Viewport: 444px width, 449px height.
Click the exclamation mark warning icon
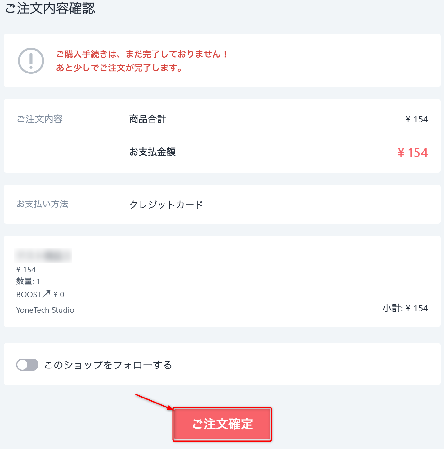(x=31, y=61)
